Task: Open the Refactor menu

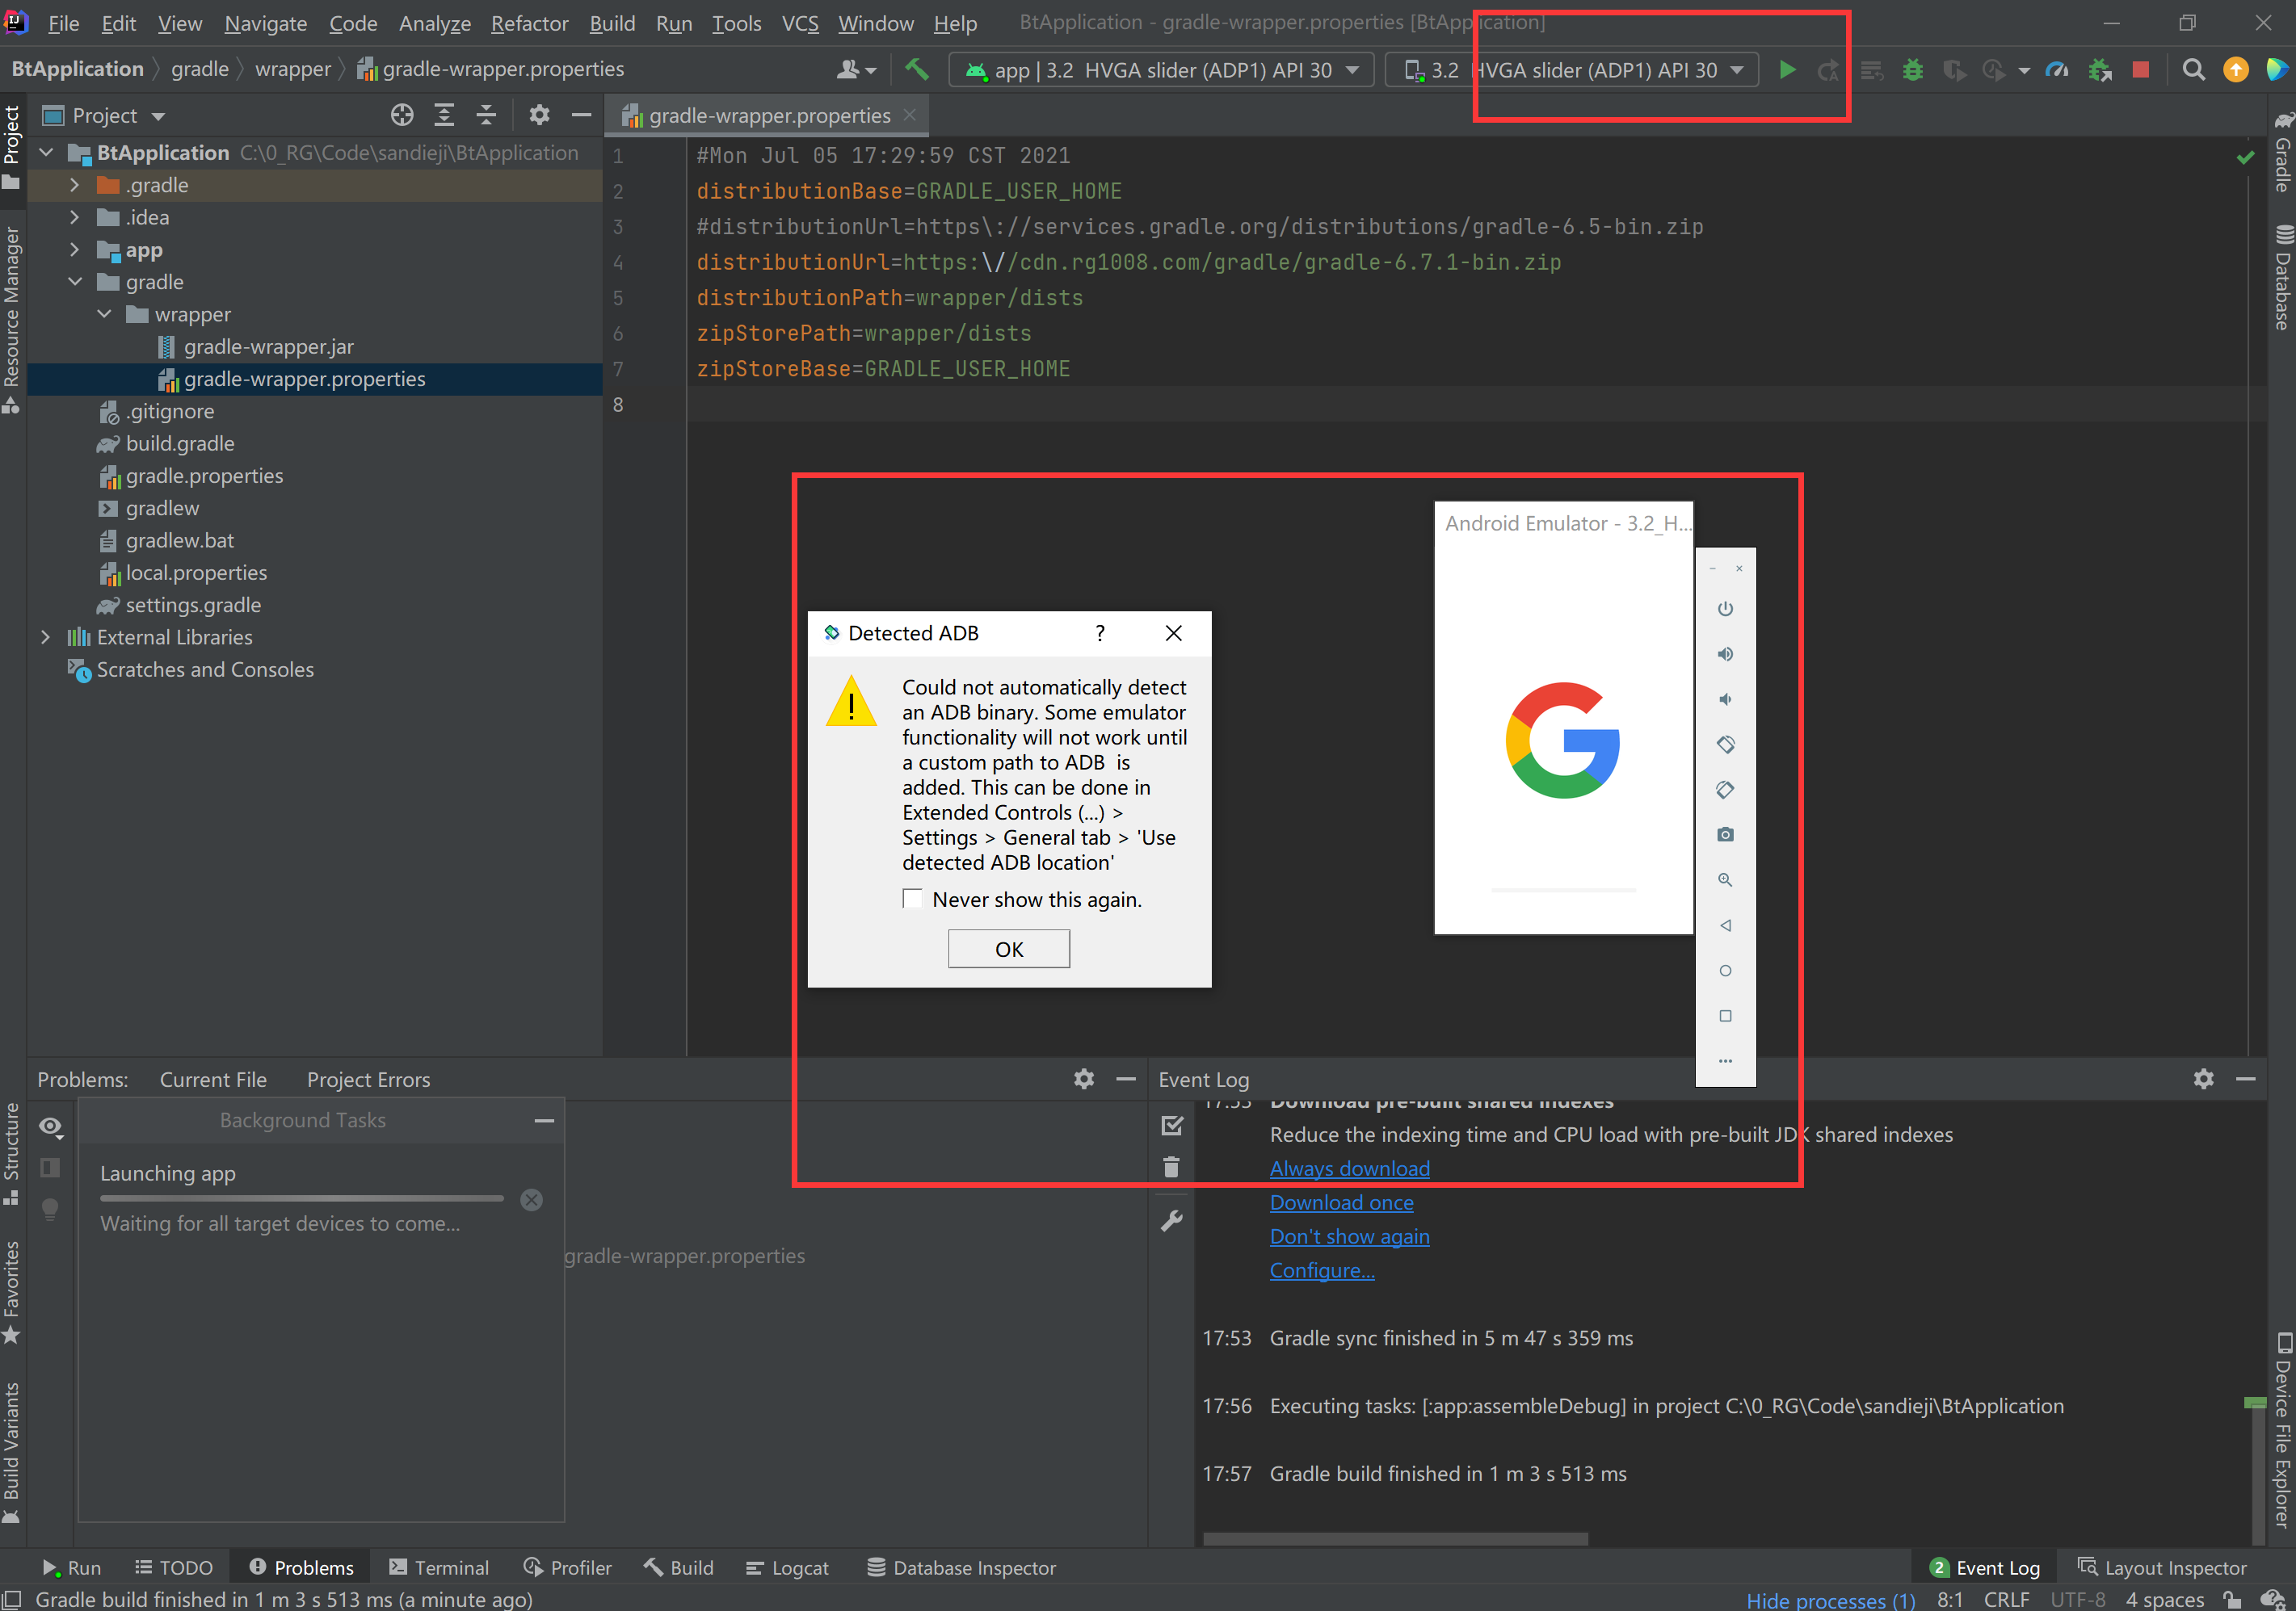Action: [x=529, y=23]
